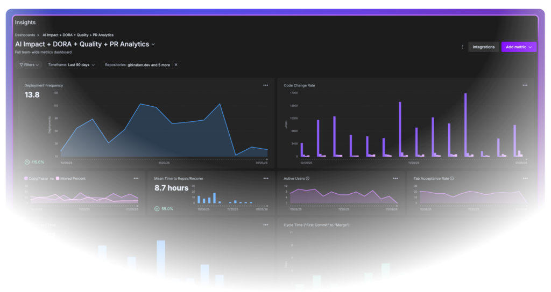Expand the dashboard title chevron
Viewport: 551px width, 292px height.
point(153,45)
